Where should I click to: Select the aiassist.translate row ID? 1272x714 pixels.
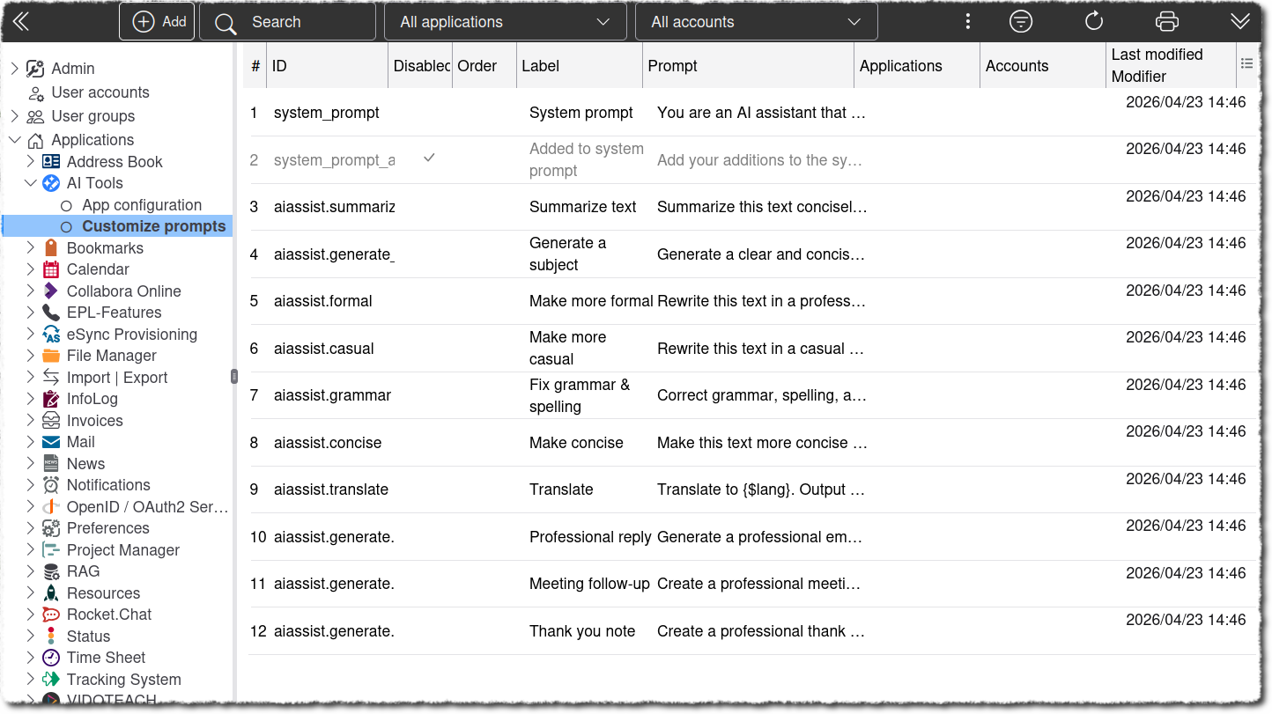(x=331, y=489)
